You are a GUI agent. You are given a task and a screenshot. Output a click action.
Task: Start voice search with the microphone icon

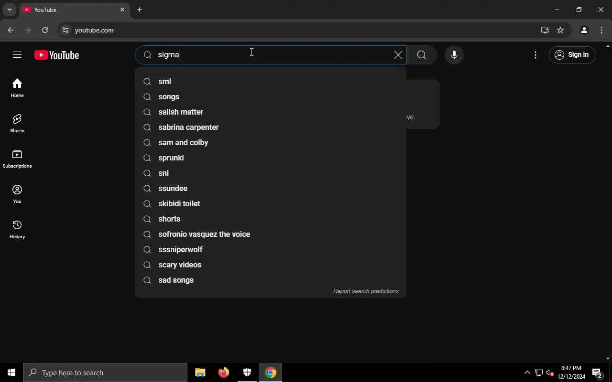coord(454,55)
